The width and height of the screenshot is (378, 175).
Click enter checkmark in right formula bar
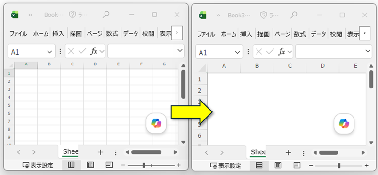[270, 51]
